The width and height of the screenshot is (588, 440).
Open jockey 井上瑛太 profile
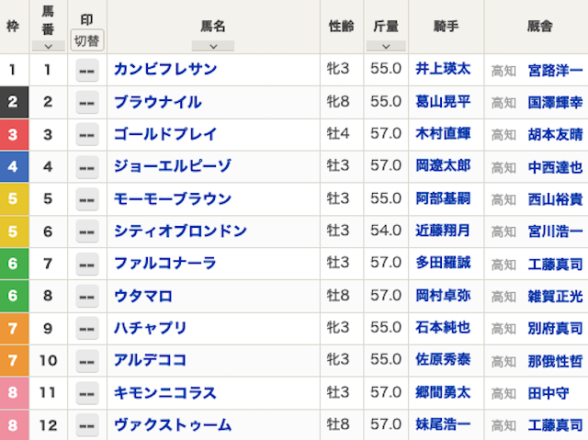coord(443,69)
